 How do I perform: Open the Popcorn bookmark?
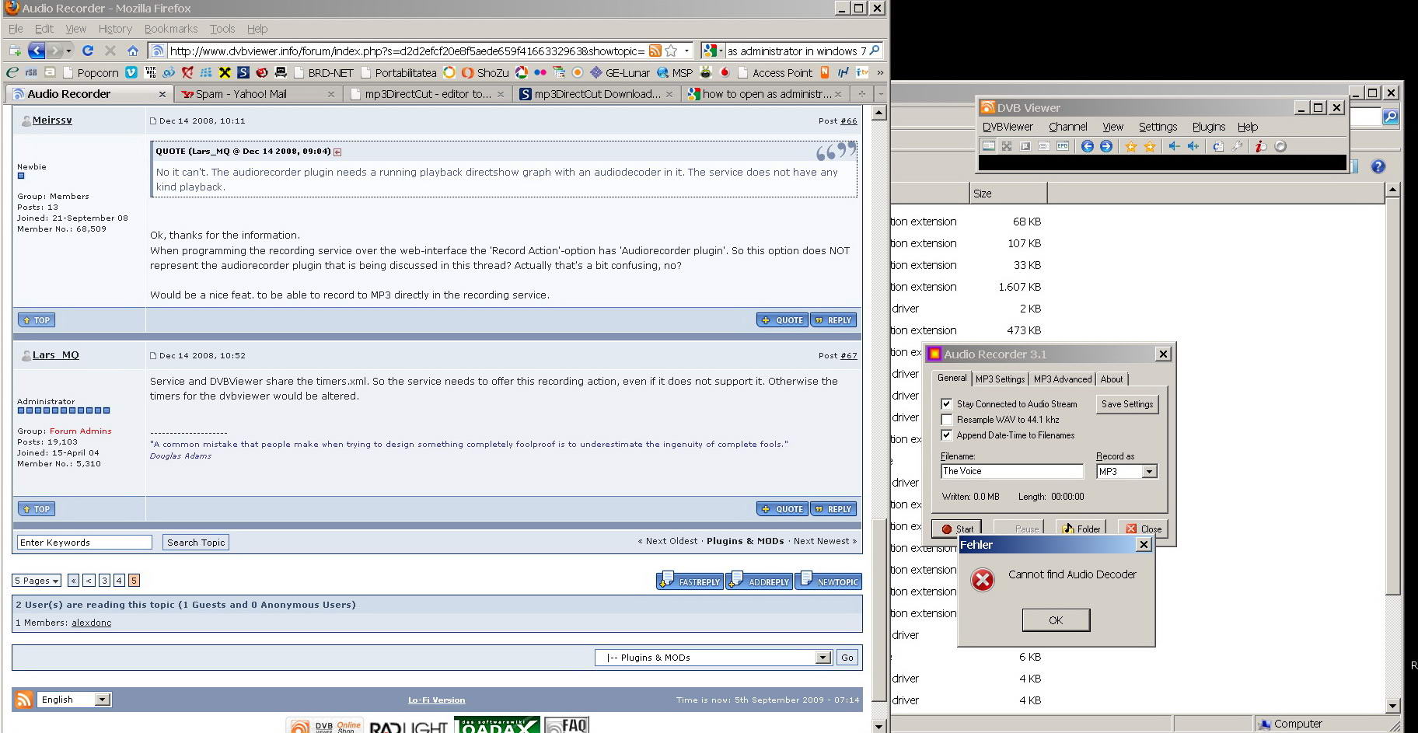(x=91, y=72)
